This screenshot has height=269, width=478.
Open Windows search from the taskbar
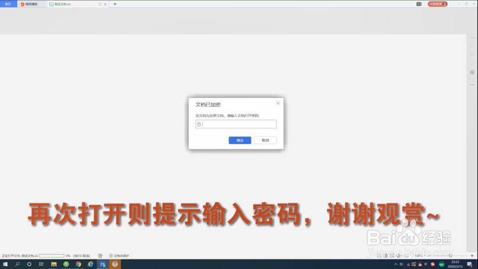pyautogui.click(x=17, y=264)
